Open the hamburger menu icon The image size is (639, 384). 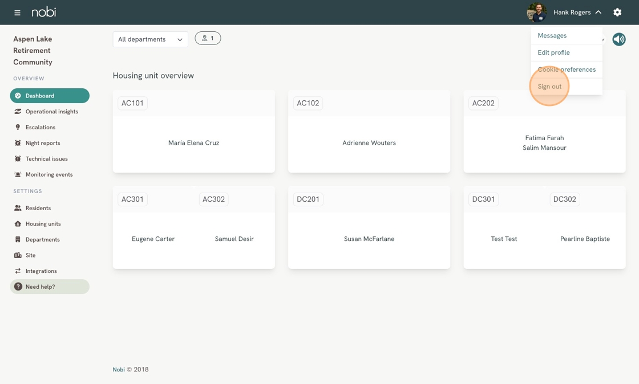[x=17, y=13]
